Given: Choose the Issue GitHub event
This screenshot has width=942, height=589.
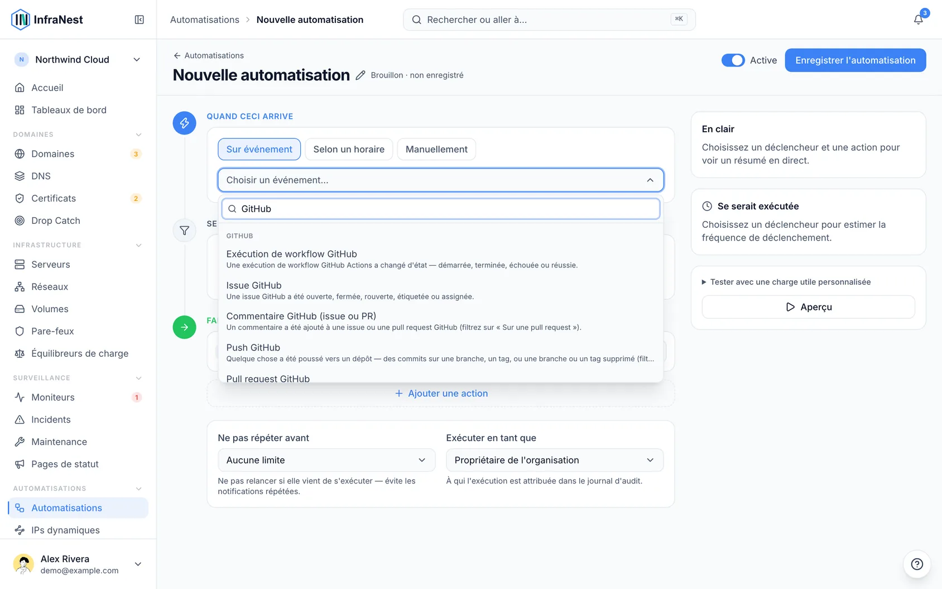Looking at the screenshot, I should 441,290.
